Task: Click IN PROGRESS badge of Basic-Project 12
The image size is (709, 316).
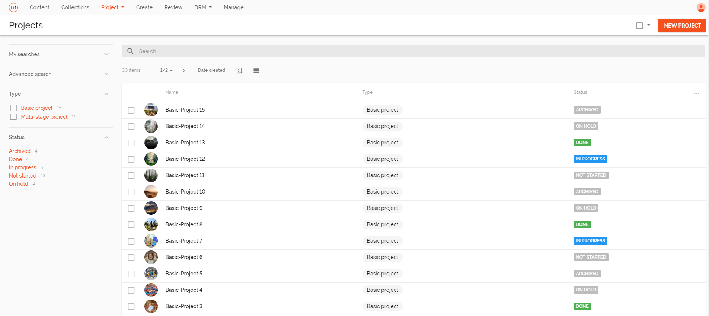Action: click(x=591, y=159)
